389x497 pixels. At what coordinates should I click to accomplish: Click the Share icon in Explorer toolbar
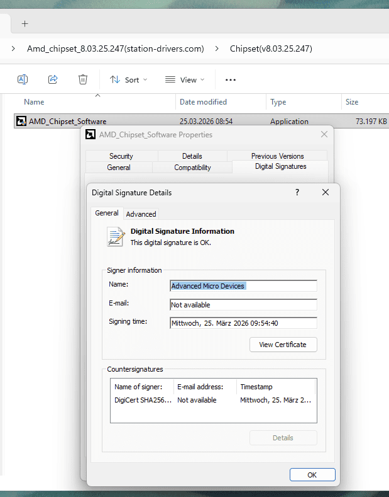point(53,79)
